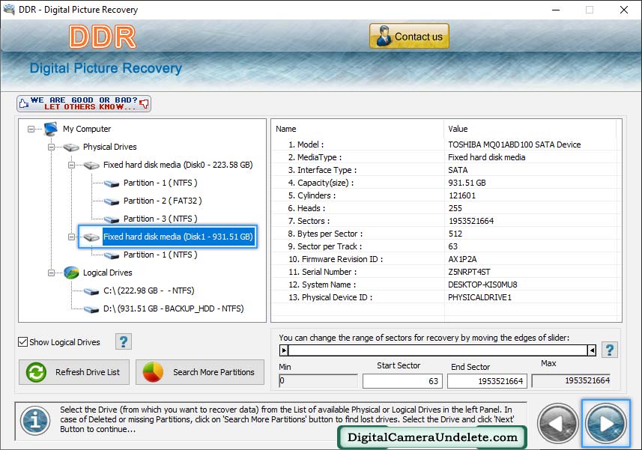This screenshot has height=450, width=642.
Task: Click the Next arrow button
Action: click(606, 423)
